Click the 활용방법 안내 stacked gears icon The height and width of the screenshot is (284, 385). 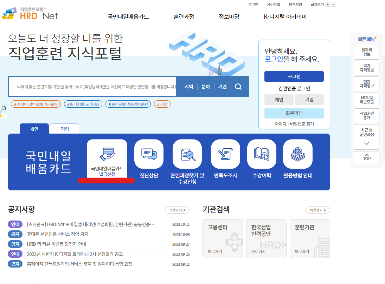point(298,154)
